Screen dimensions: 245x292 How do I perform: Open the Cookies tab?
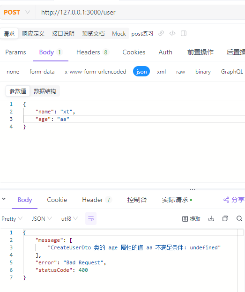pos(134,52)
